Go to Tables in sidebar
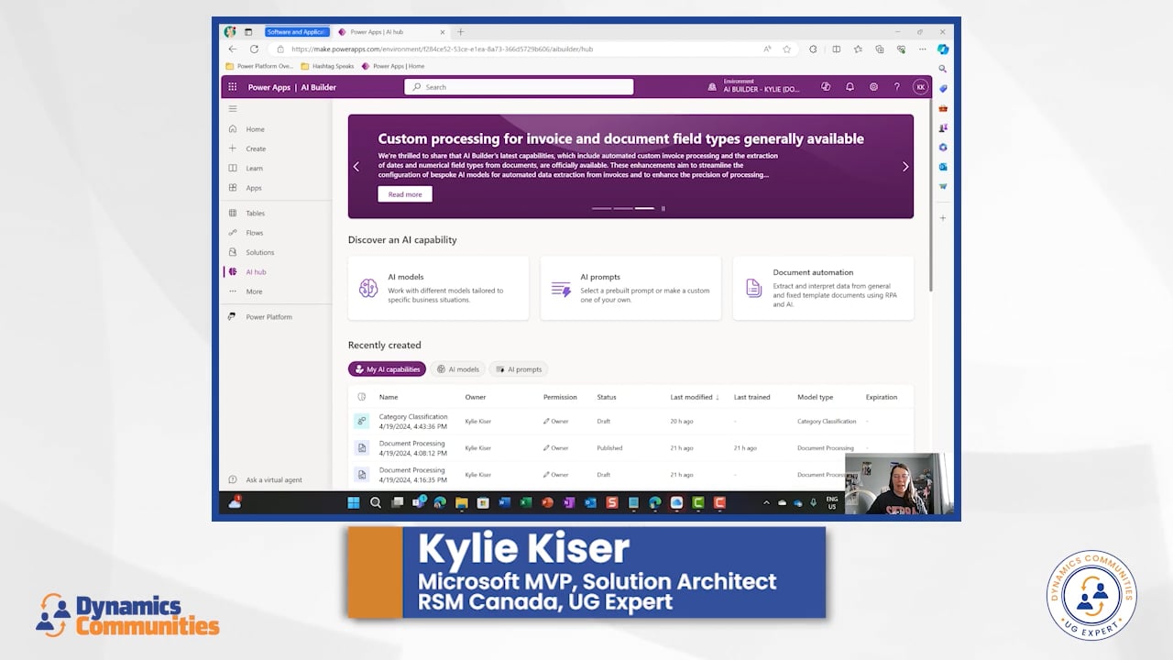This screenshot has height=660, width=1173. click(x=255, y=214)
